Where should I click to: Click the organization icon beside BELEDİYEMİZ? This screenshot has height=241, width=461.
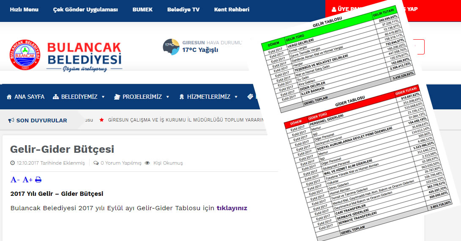(x=56, y=97)
